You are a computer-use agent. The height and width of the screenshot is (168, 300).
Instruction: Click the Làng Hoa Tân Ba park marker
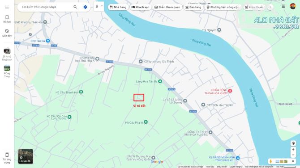160,81
